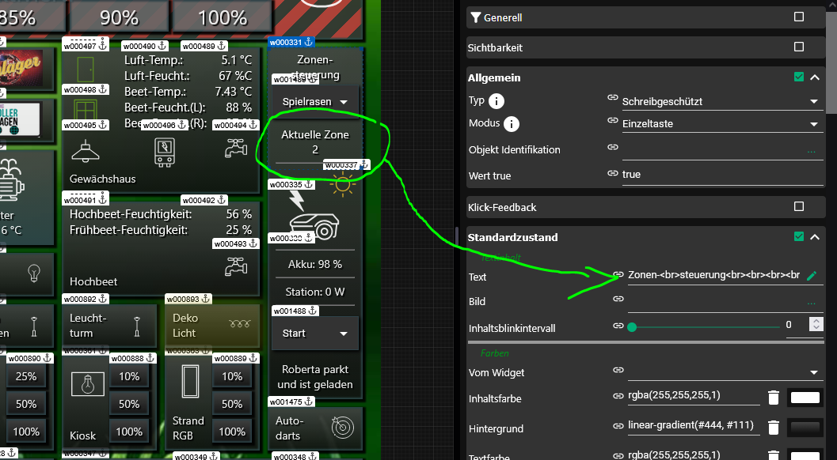Viewport: 837px width, 460px height.
Task: Click the Gewächshaus water tap icon
Action: pos(236,148)
